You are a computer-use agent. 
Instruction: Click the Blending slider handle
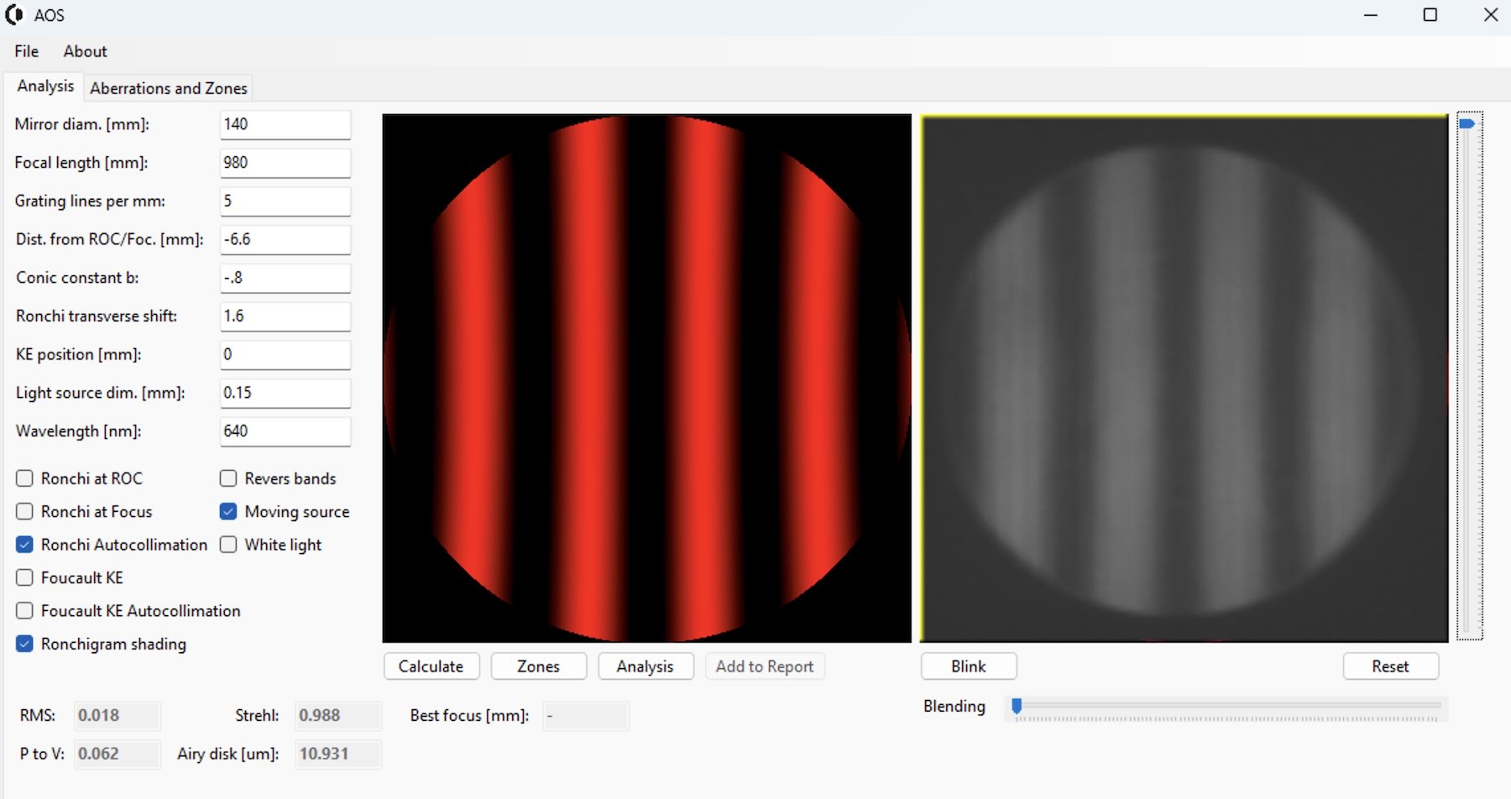1017,706
